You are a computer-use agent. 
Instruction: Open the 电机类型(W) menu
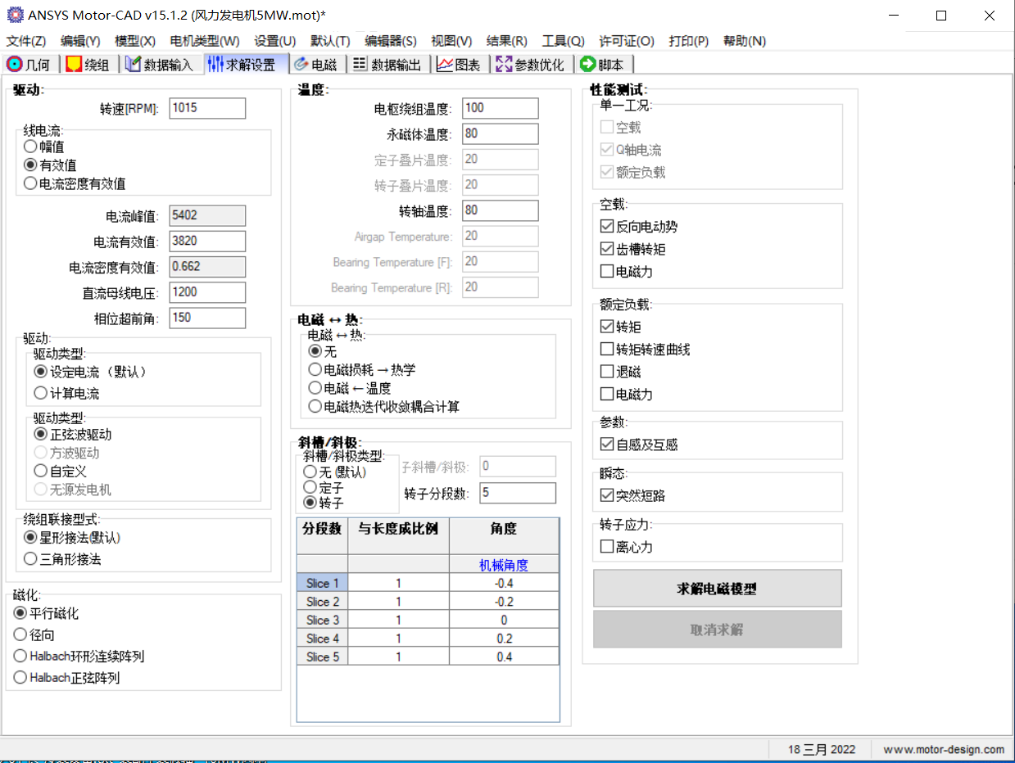[x=205, y=41]
